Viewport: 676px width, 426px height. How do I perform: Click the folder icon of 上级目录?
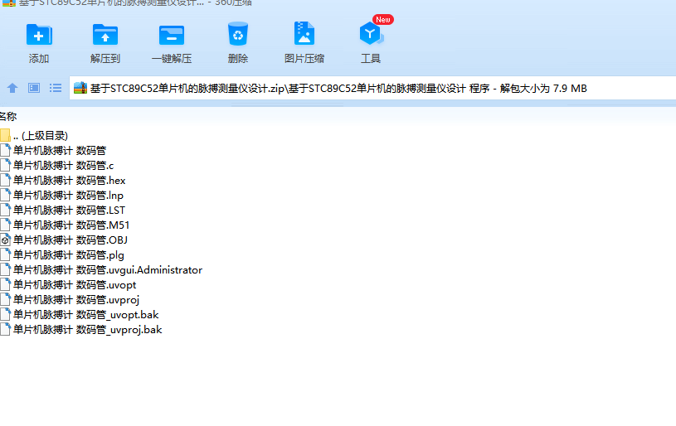tap(5, 136)
